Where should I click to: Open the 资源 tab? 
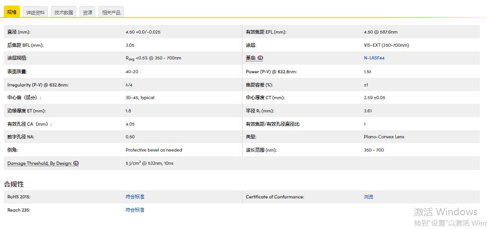tap(88, 13)
